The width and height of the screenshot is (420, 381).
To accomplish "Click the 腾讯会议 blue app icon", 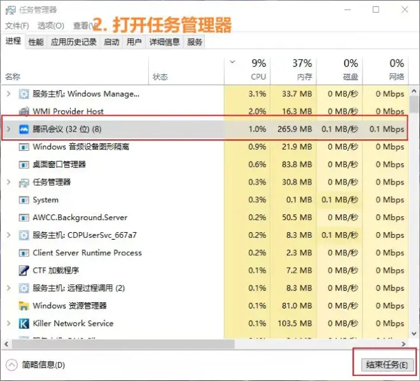I will (24, 129).
